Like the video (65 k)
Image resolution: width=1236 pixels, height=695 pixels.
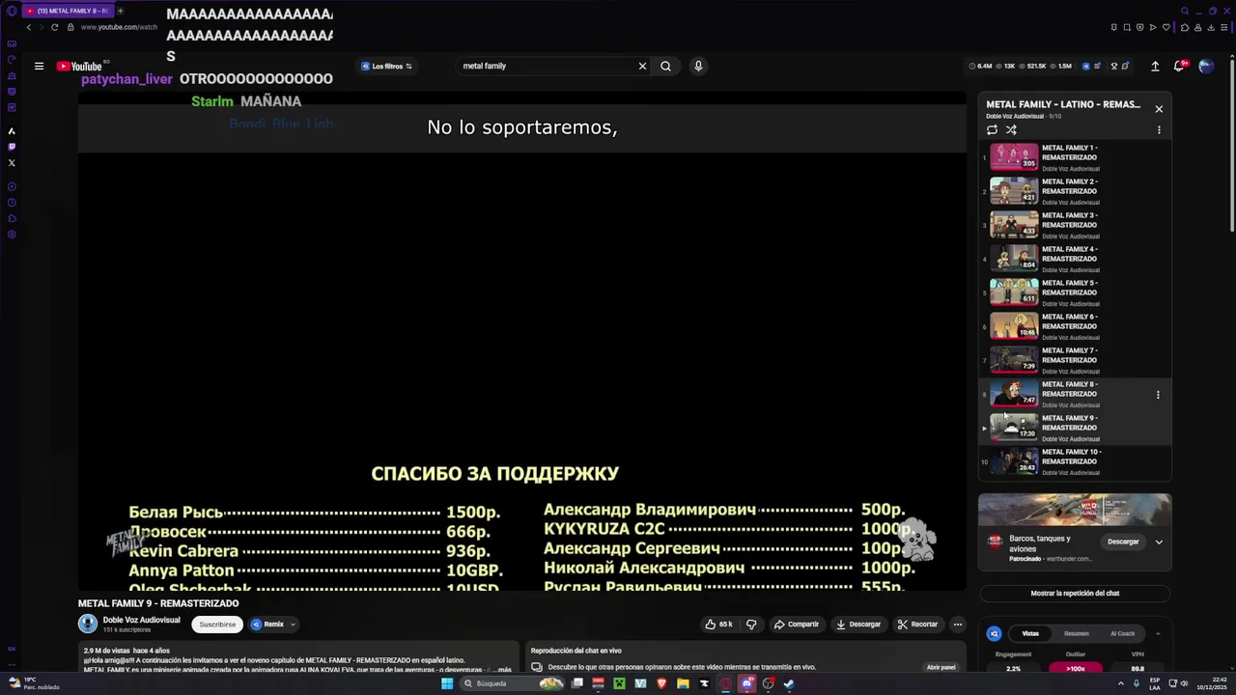tap(718, 625)
